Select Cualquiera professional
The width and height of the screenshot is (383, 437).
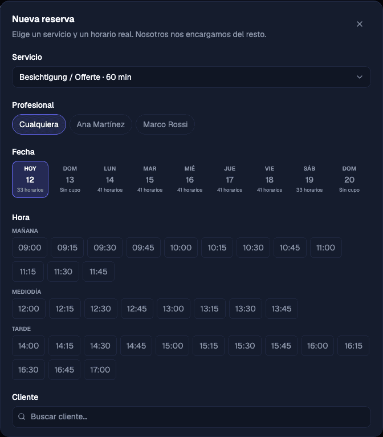pos(39,124)
